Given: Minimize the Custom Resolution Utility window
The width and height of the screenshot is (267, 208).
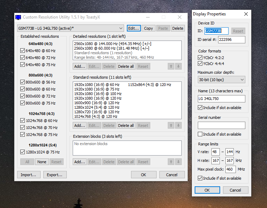Looking at the screenshot, I should point(148,17).
